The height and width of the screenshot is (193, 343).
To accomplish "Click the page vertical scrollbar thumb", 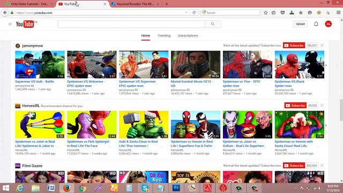I will click(x=341, y=109).
